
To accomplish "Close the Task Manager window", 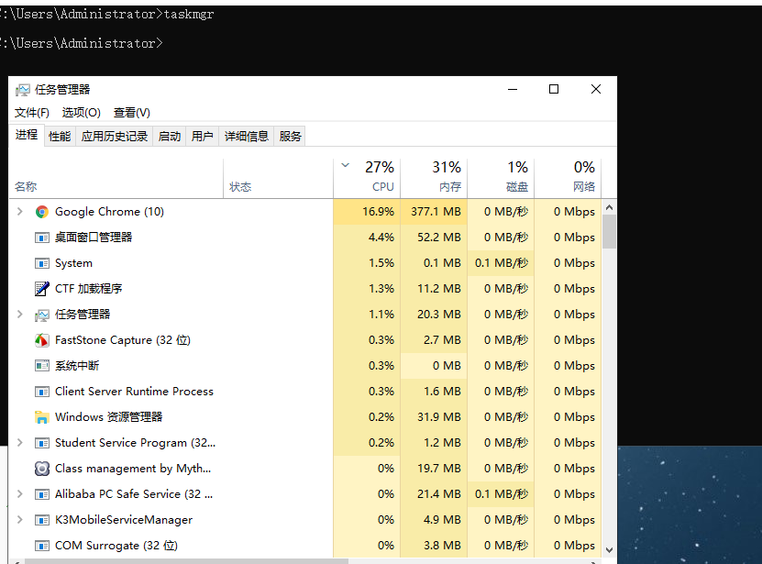I will [596, 90].
